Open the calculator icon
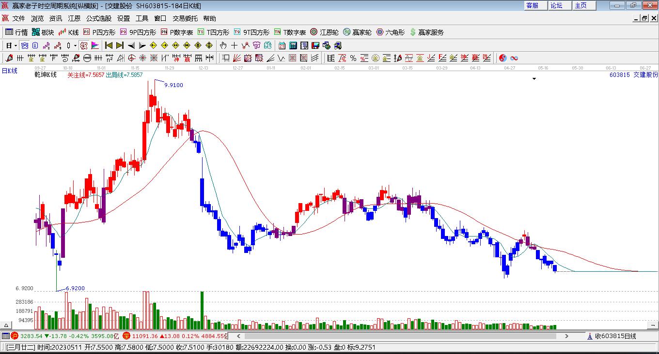This screenshot has width=659, height=354. point(293,45)
